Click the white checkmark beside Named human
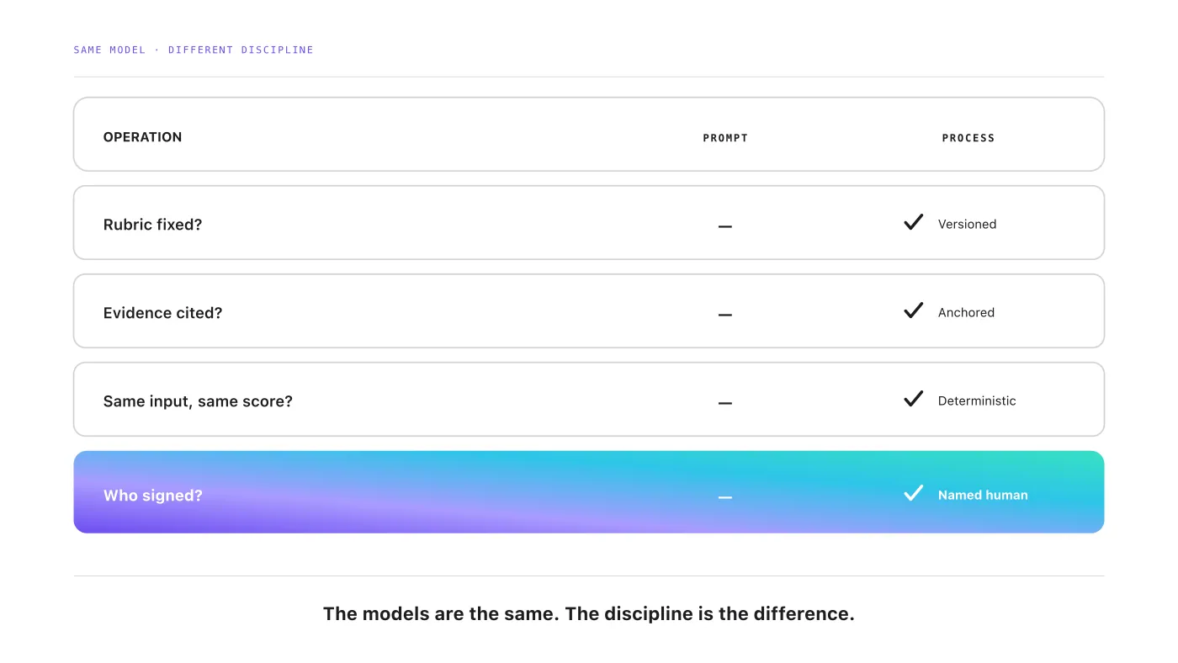This screenshot has width=1178, height=663. 913,493
